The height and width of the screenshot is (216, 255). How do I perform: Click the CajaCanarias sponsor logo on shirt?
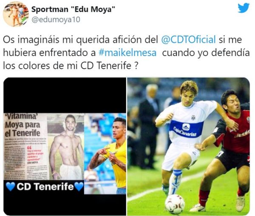(x=186, y=129)
